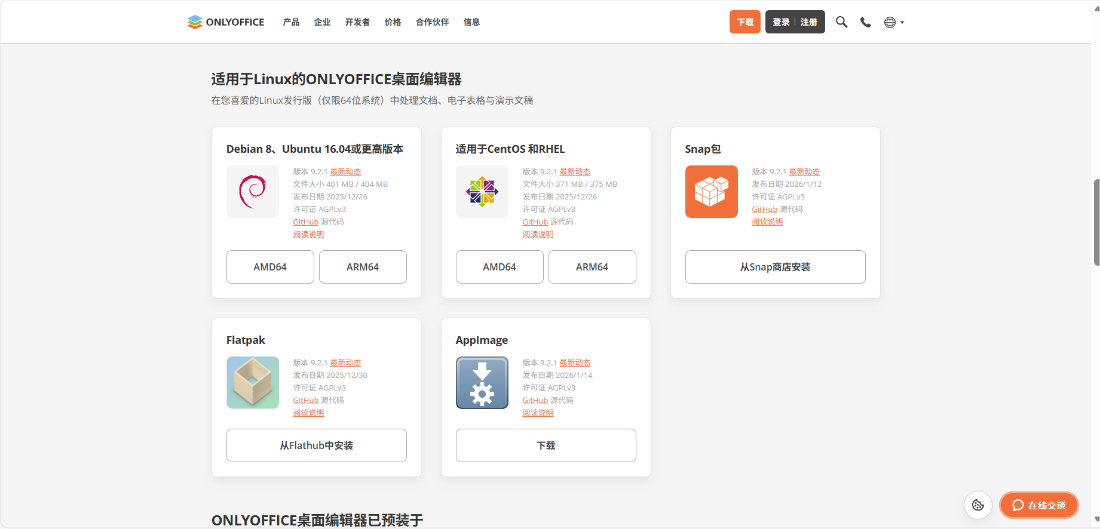Download Debian AMD64 package
Screen dimensions: 1100x529
pos(270,267)
